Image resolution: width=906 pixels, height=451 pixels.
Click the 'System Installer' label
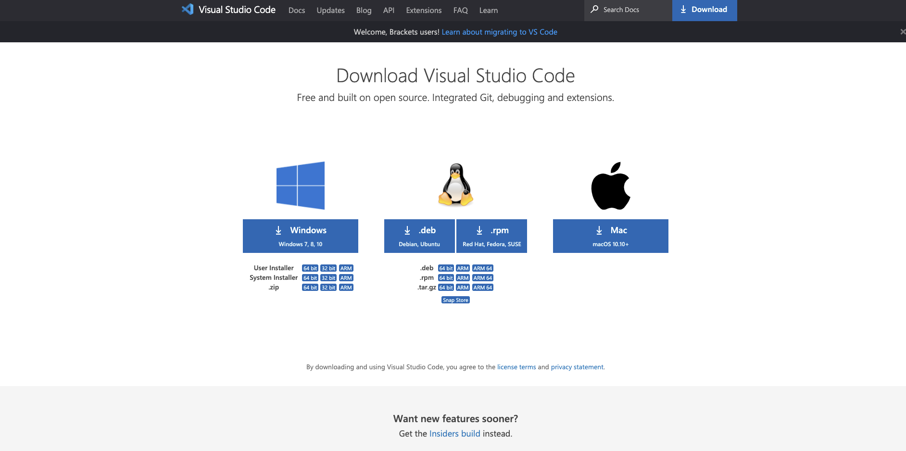click(274, 277)
